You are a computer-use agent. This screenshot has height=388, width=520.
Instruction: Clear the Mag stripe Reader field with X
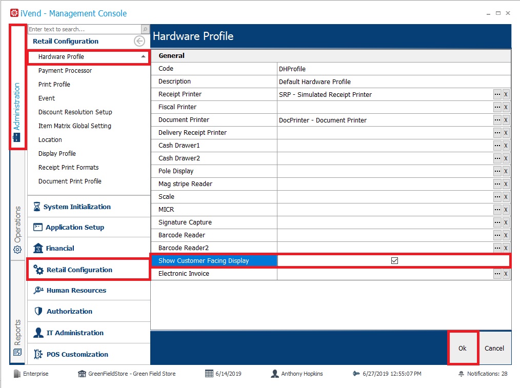coord(506,184)
